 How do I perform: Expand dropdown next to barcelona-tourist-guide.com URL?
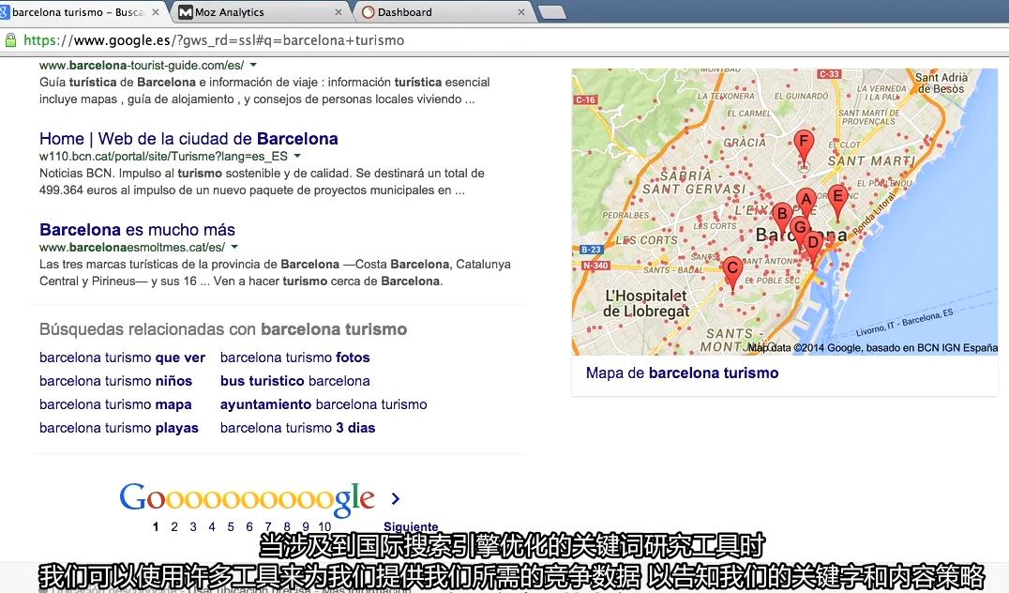click(x=253, y=65)
